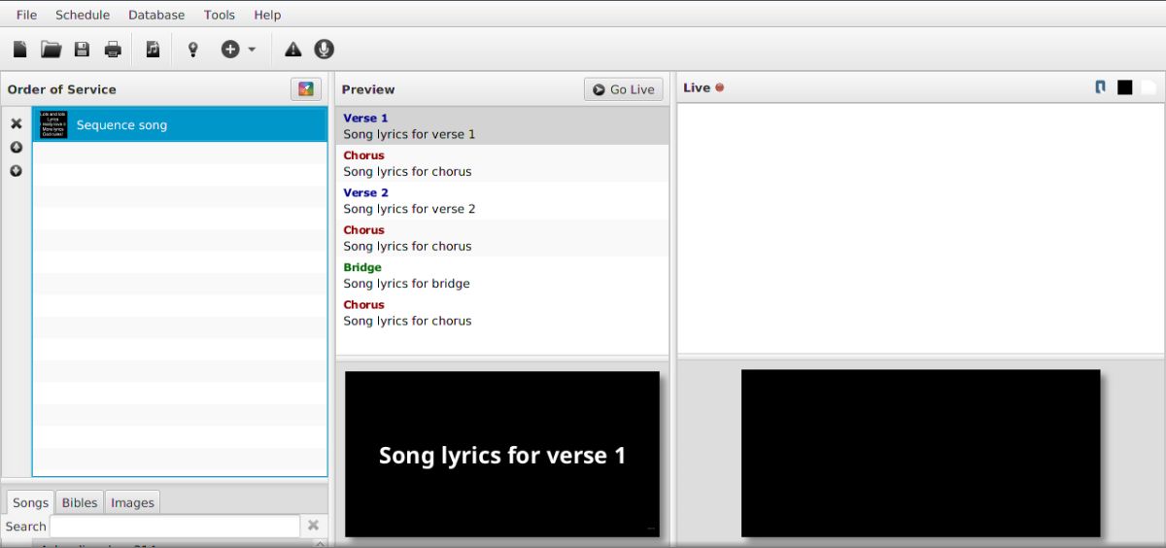Screen dimensions: 1166x548
Task: Open the Tools menu
Action: coord(220,15)
